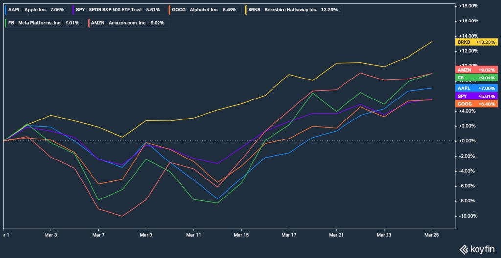Click the BRKB +13.23% price tag
The image size is (501, 258).
click(x=476, y=42)
